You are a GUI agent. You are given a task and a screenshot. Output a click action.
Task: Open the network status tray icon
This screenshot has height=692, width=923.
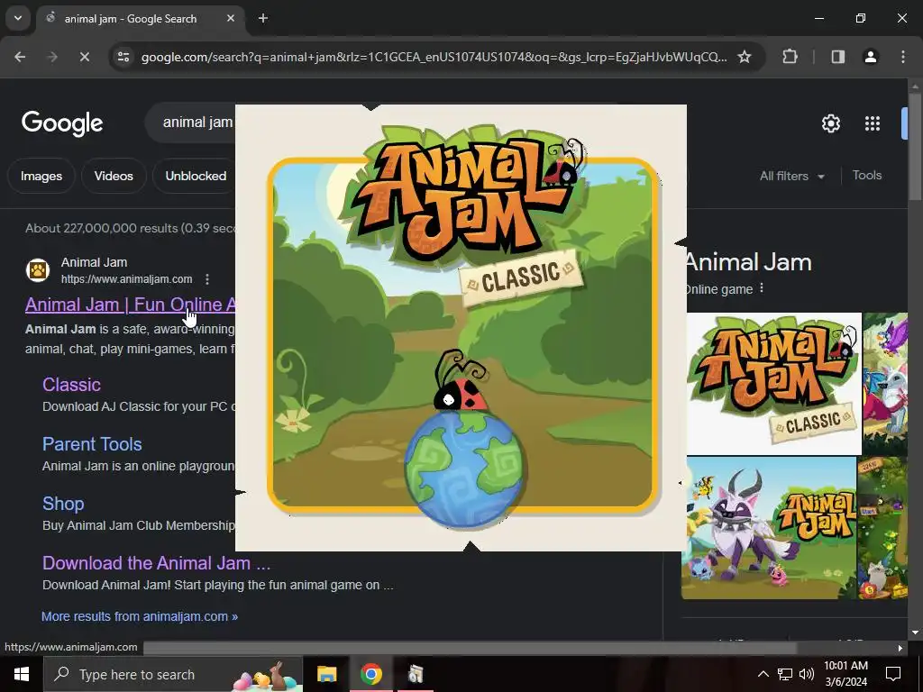coord(785,674)
